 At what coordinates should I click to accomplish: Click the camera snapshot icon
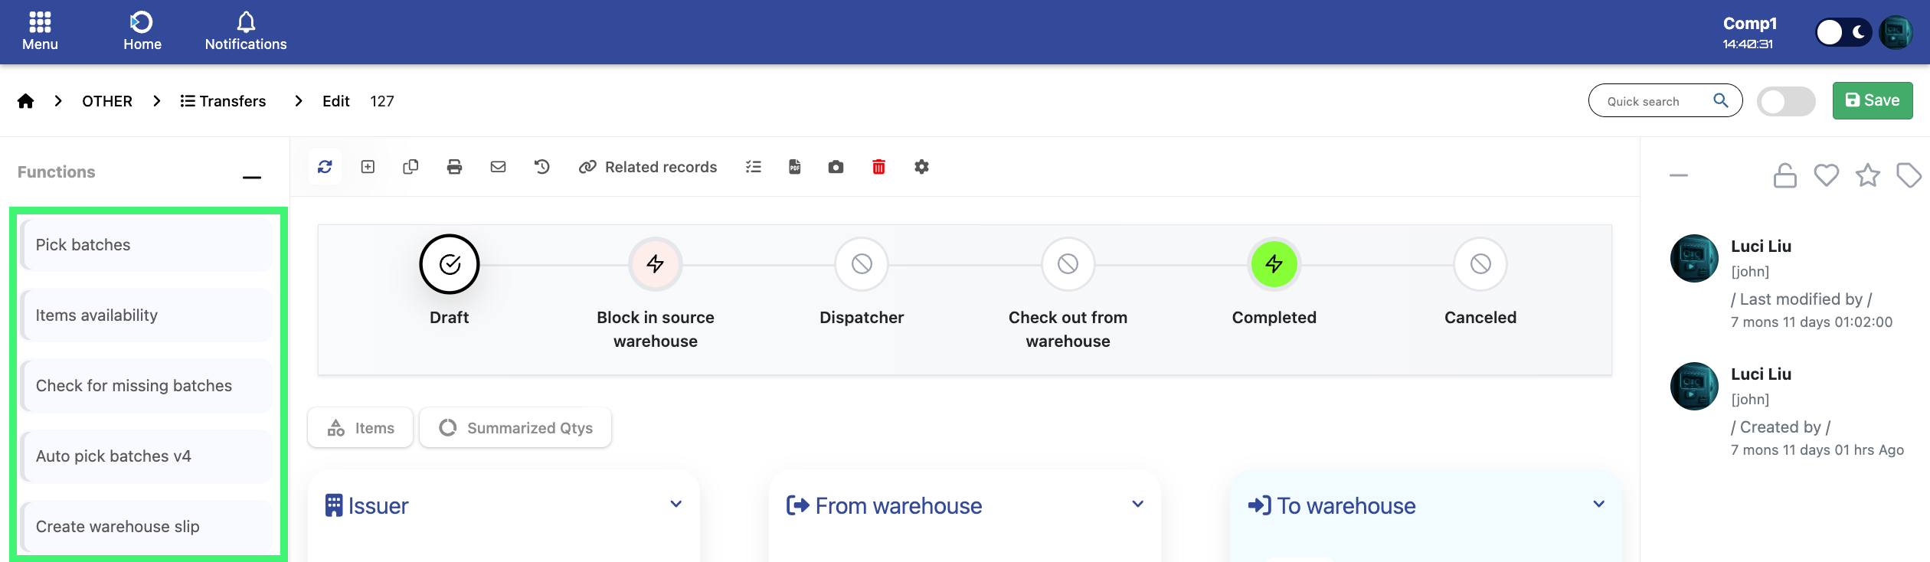tap(836, 167)
